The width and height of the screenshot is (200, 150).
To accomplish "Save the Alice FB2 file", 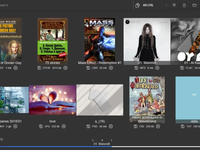I will click(x=135, y=126).
